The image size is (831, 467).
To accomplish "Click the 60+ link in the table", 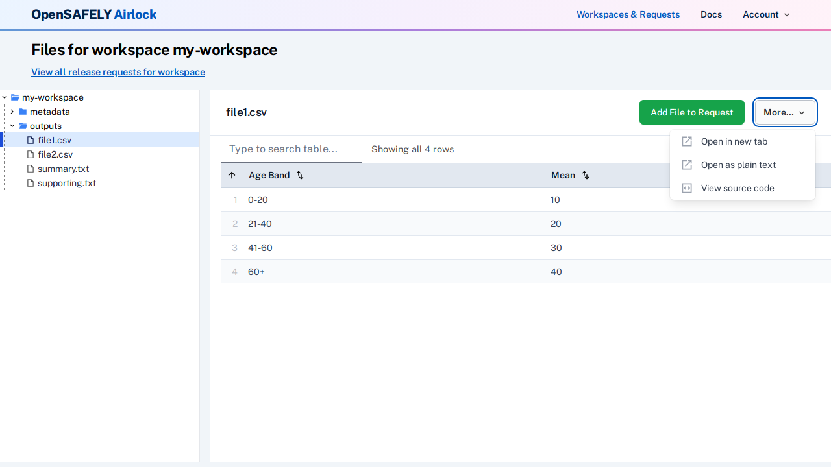I will pos(256,272).
